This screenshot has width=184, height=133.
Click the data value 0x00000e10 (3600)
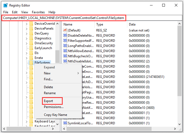pos(141,108)
